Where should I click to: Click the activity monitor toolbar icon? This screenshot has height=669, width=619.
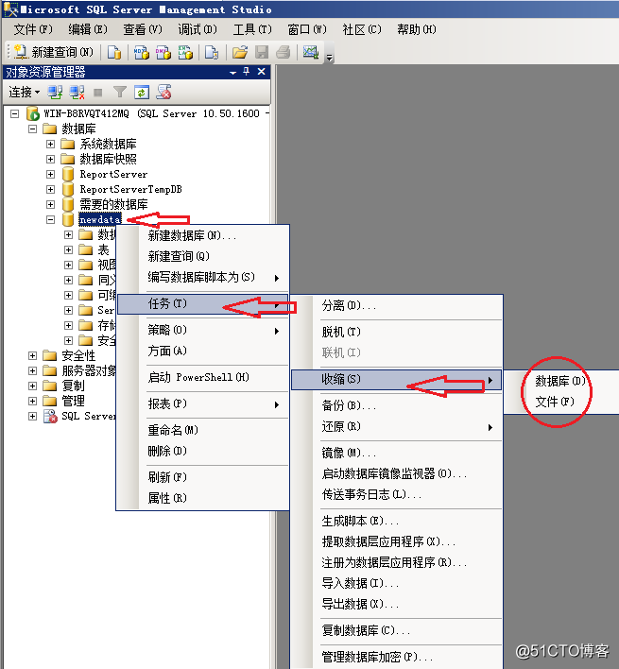(311, 53)
